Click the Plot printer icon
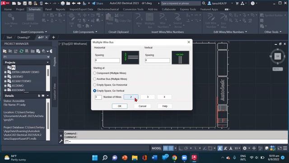289x163 pixels. tap(63, 3)
